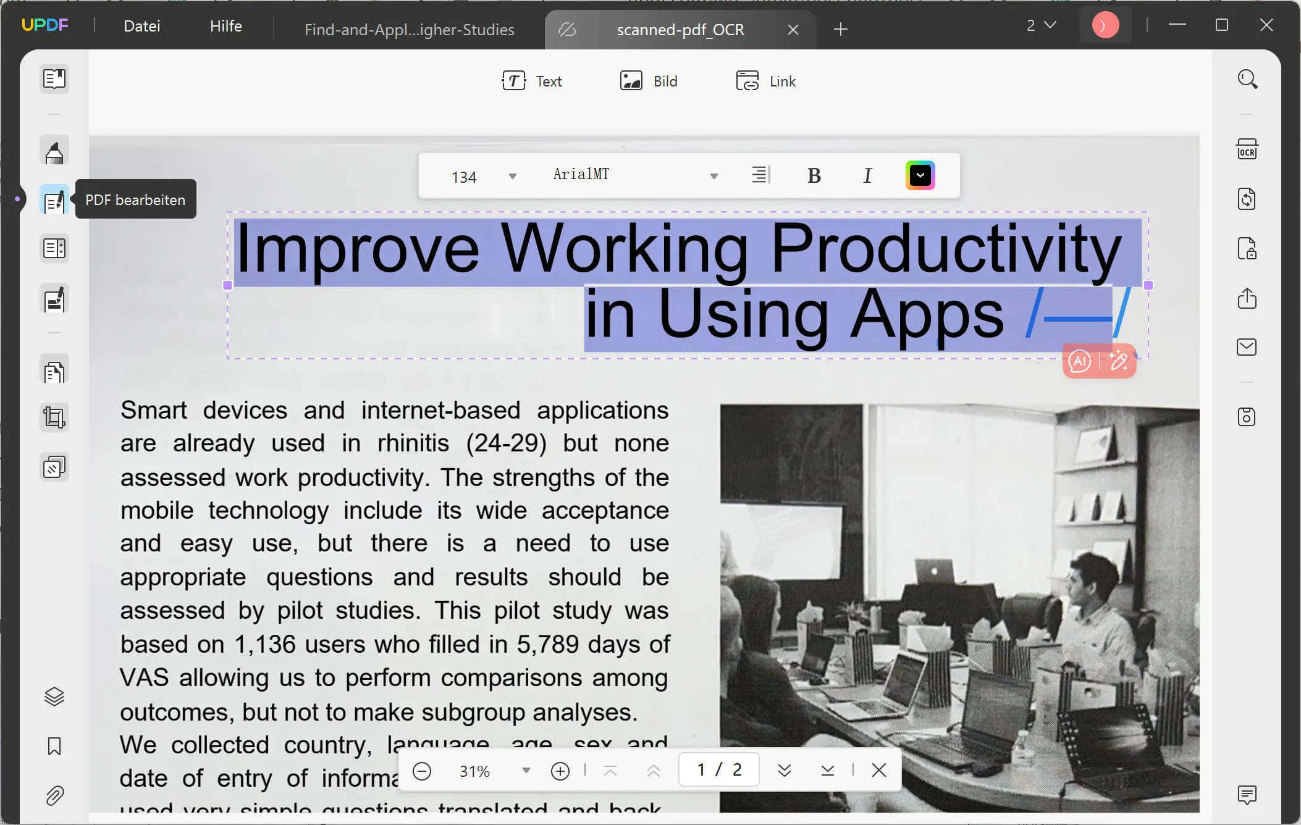Click zoom in button to increase view
Screen dimensions: 1301x825
(562, 770)
